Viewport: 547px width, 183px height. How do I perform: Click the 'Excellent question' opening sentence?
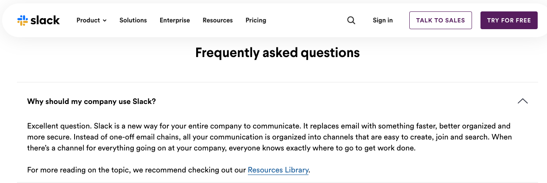click(59, 126)
